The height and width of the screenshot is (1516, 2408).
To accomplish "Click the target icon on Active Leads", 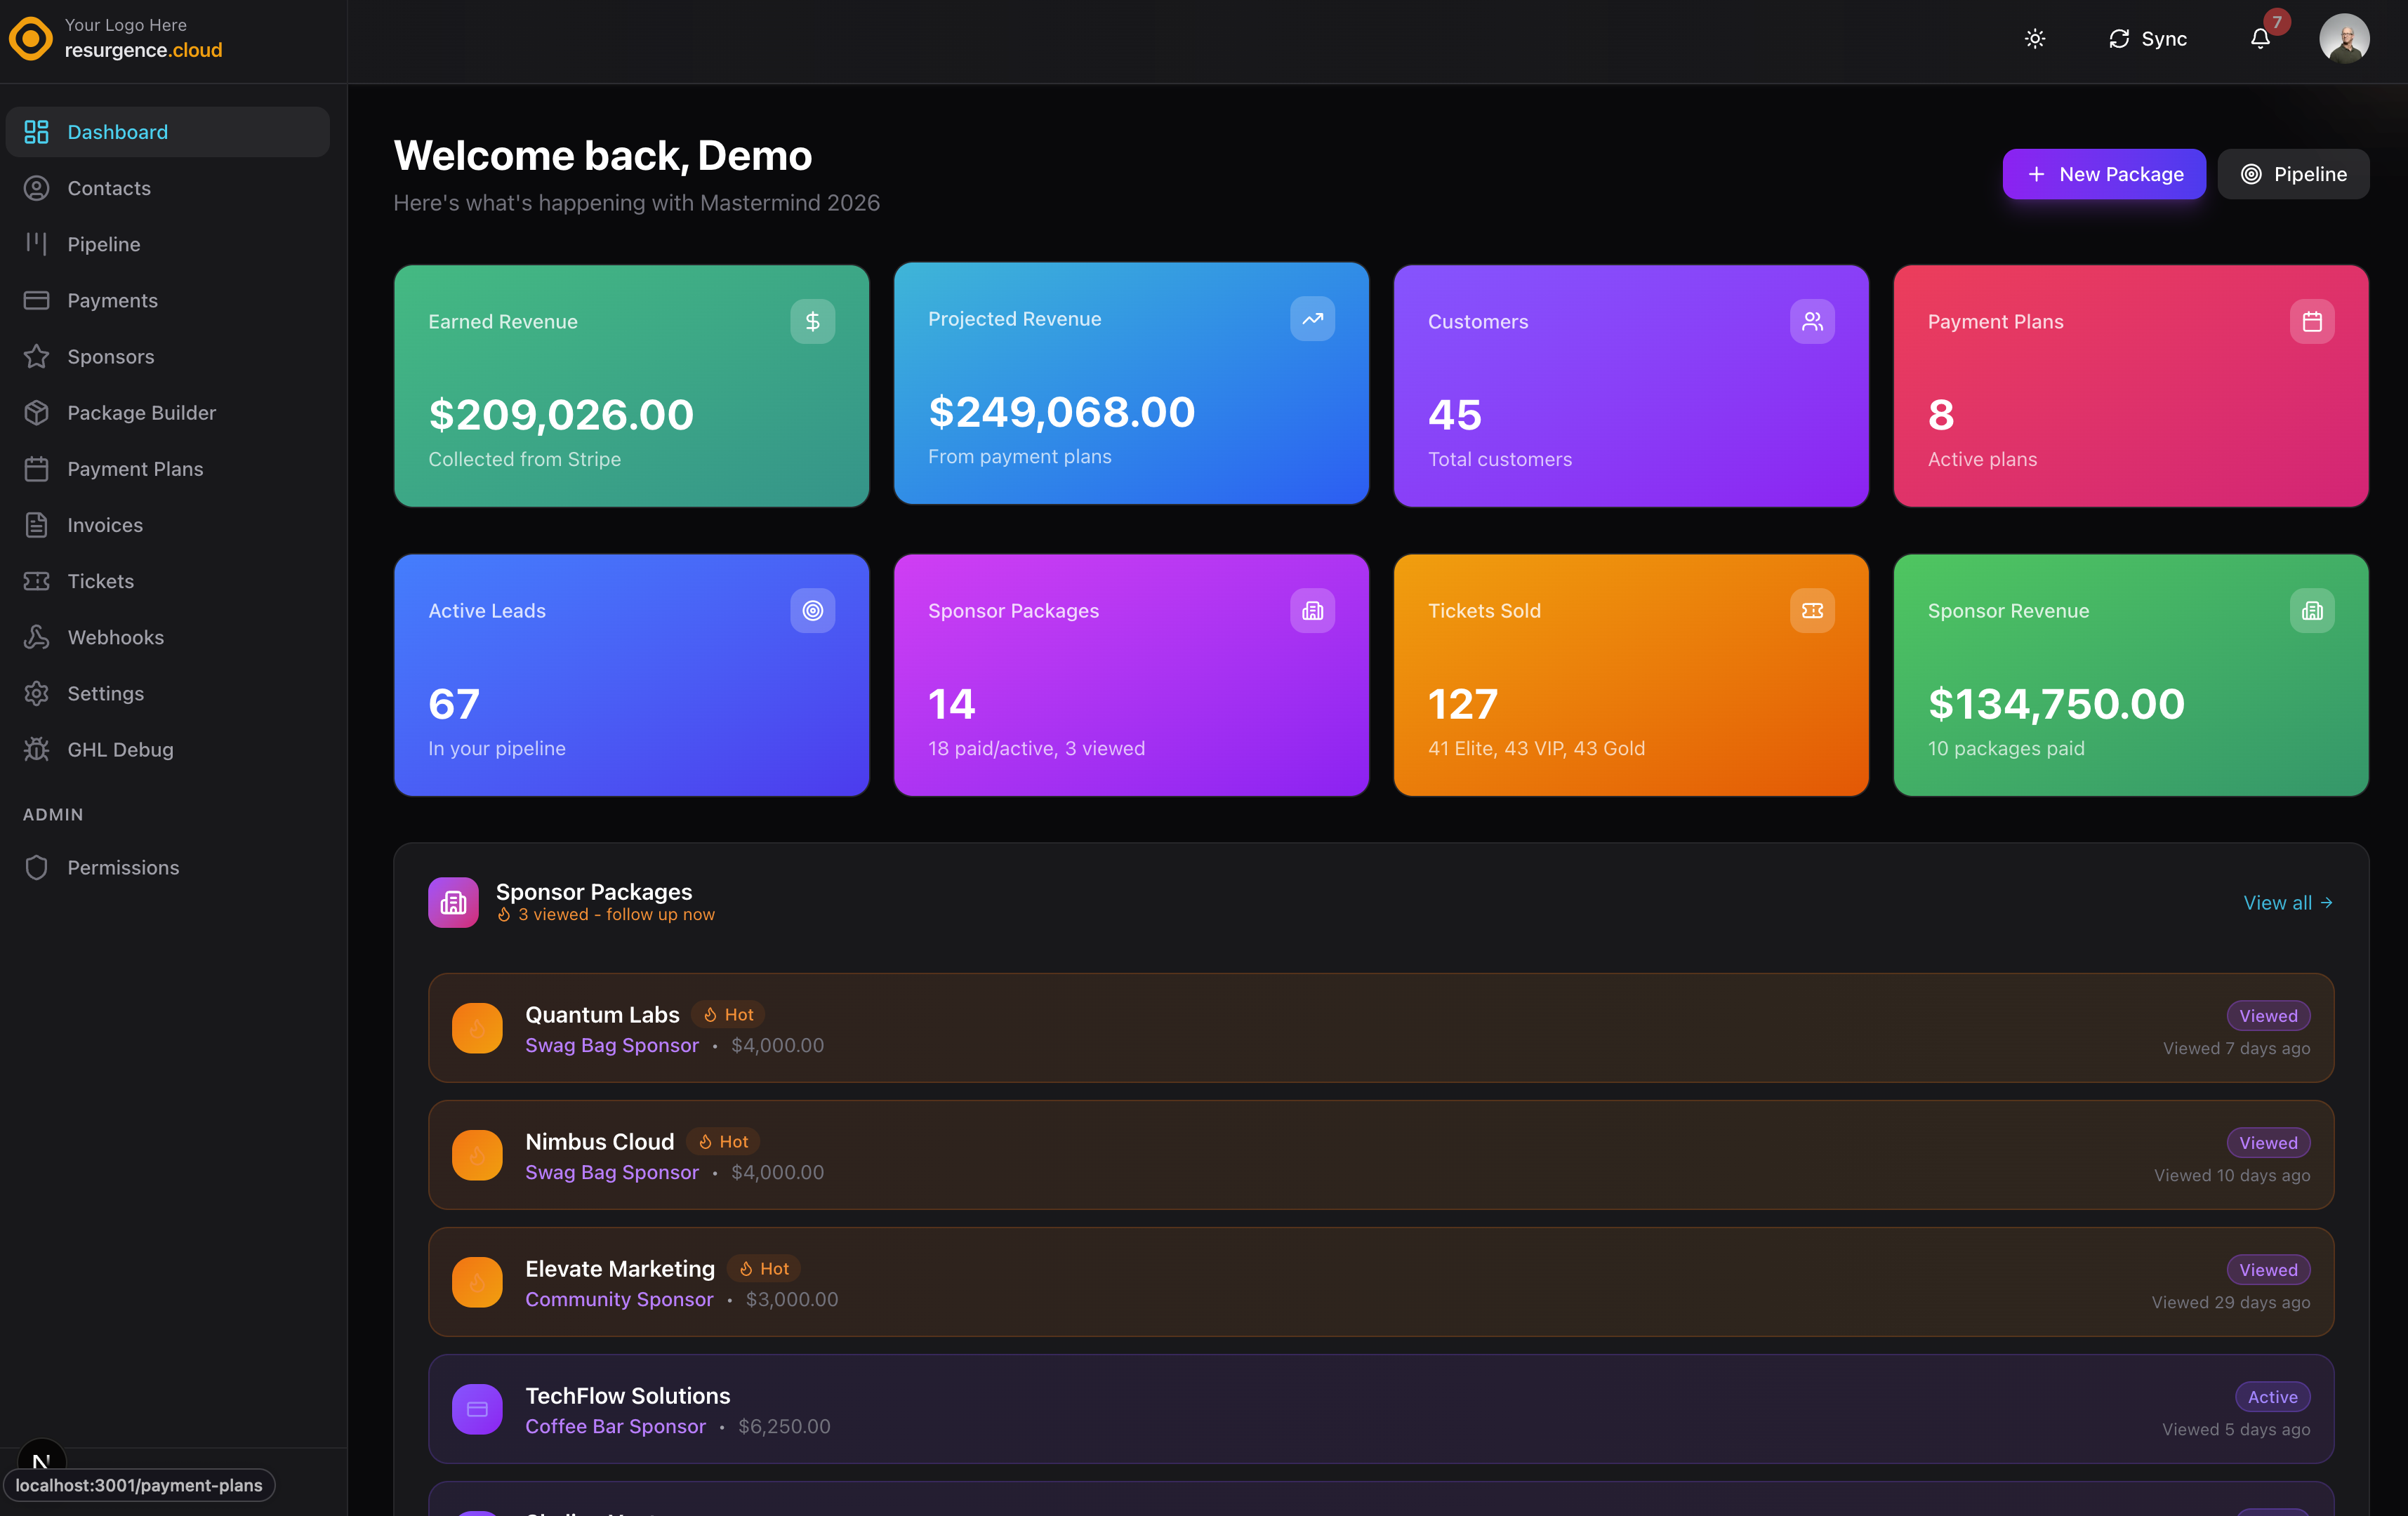I will click(812, 610).
